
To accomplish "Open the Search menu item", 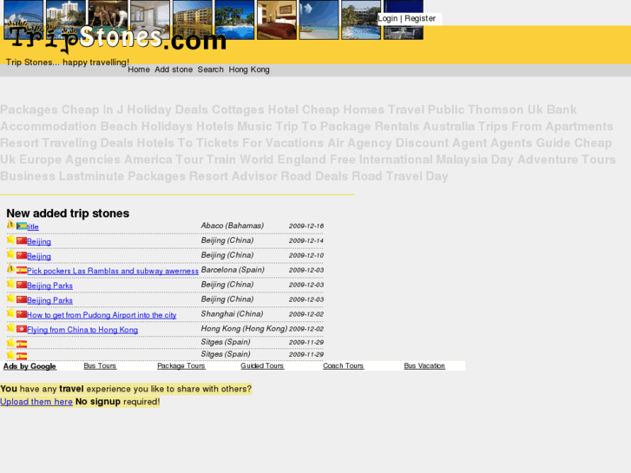I will (x=210, y=69).
